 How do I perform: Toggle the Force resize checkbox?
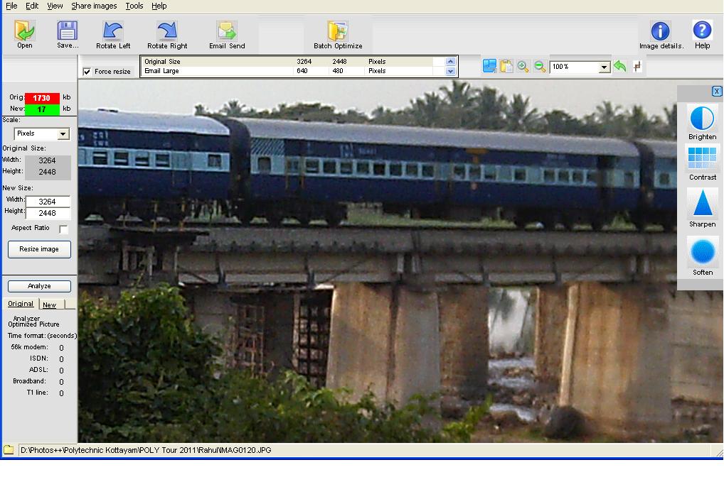(x=87, y=72)
